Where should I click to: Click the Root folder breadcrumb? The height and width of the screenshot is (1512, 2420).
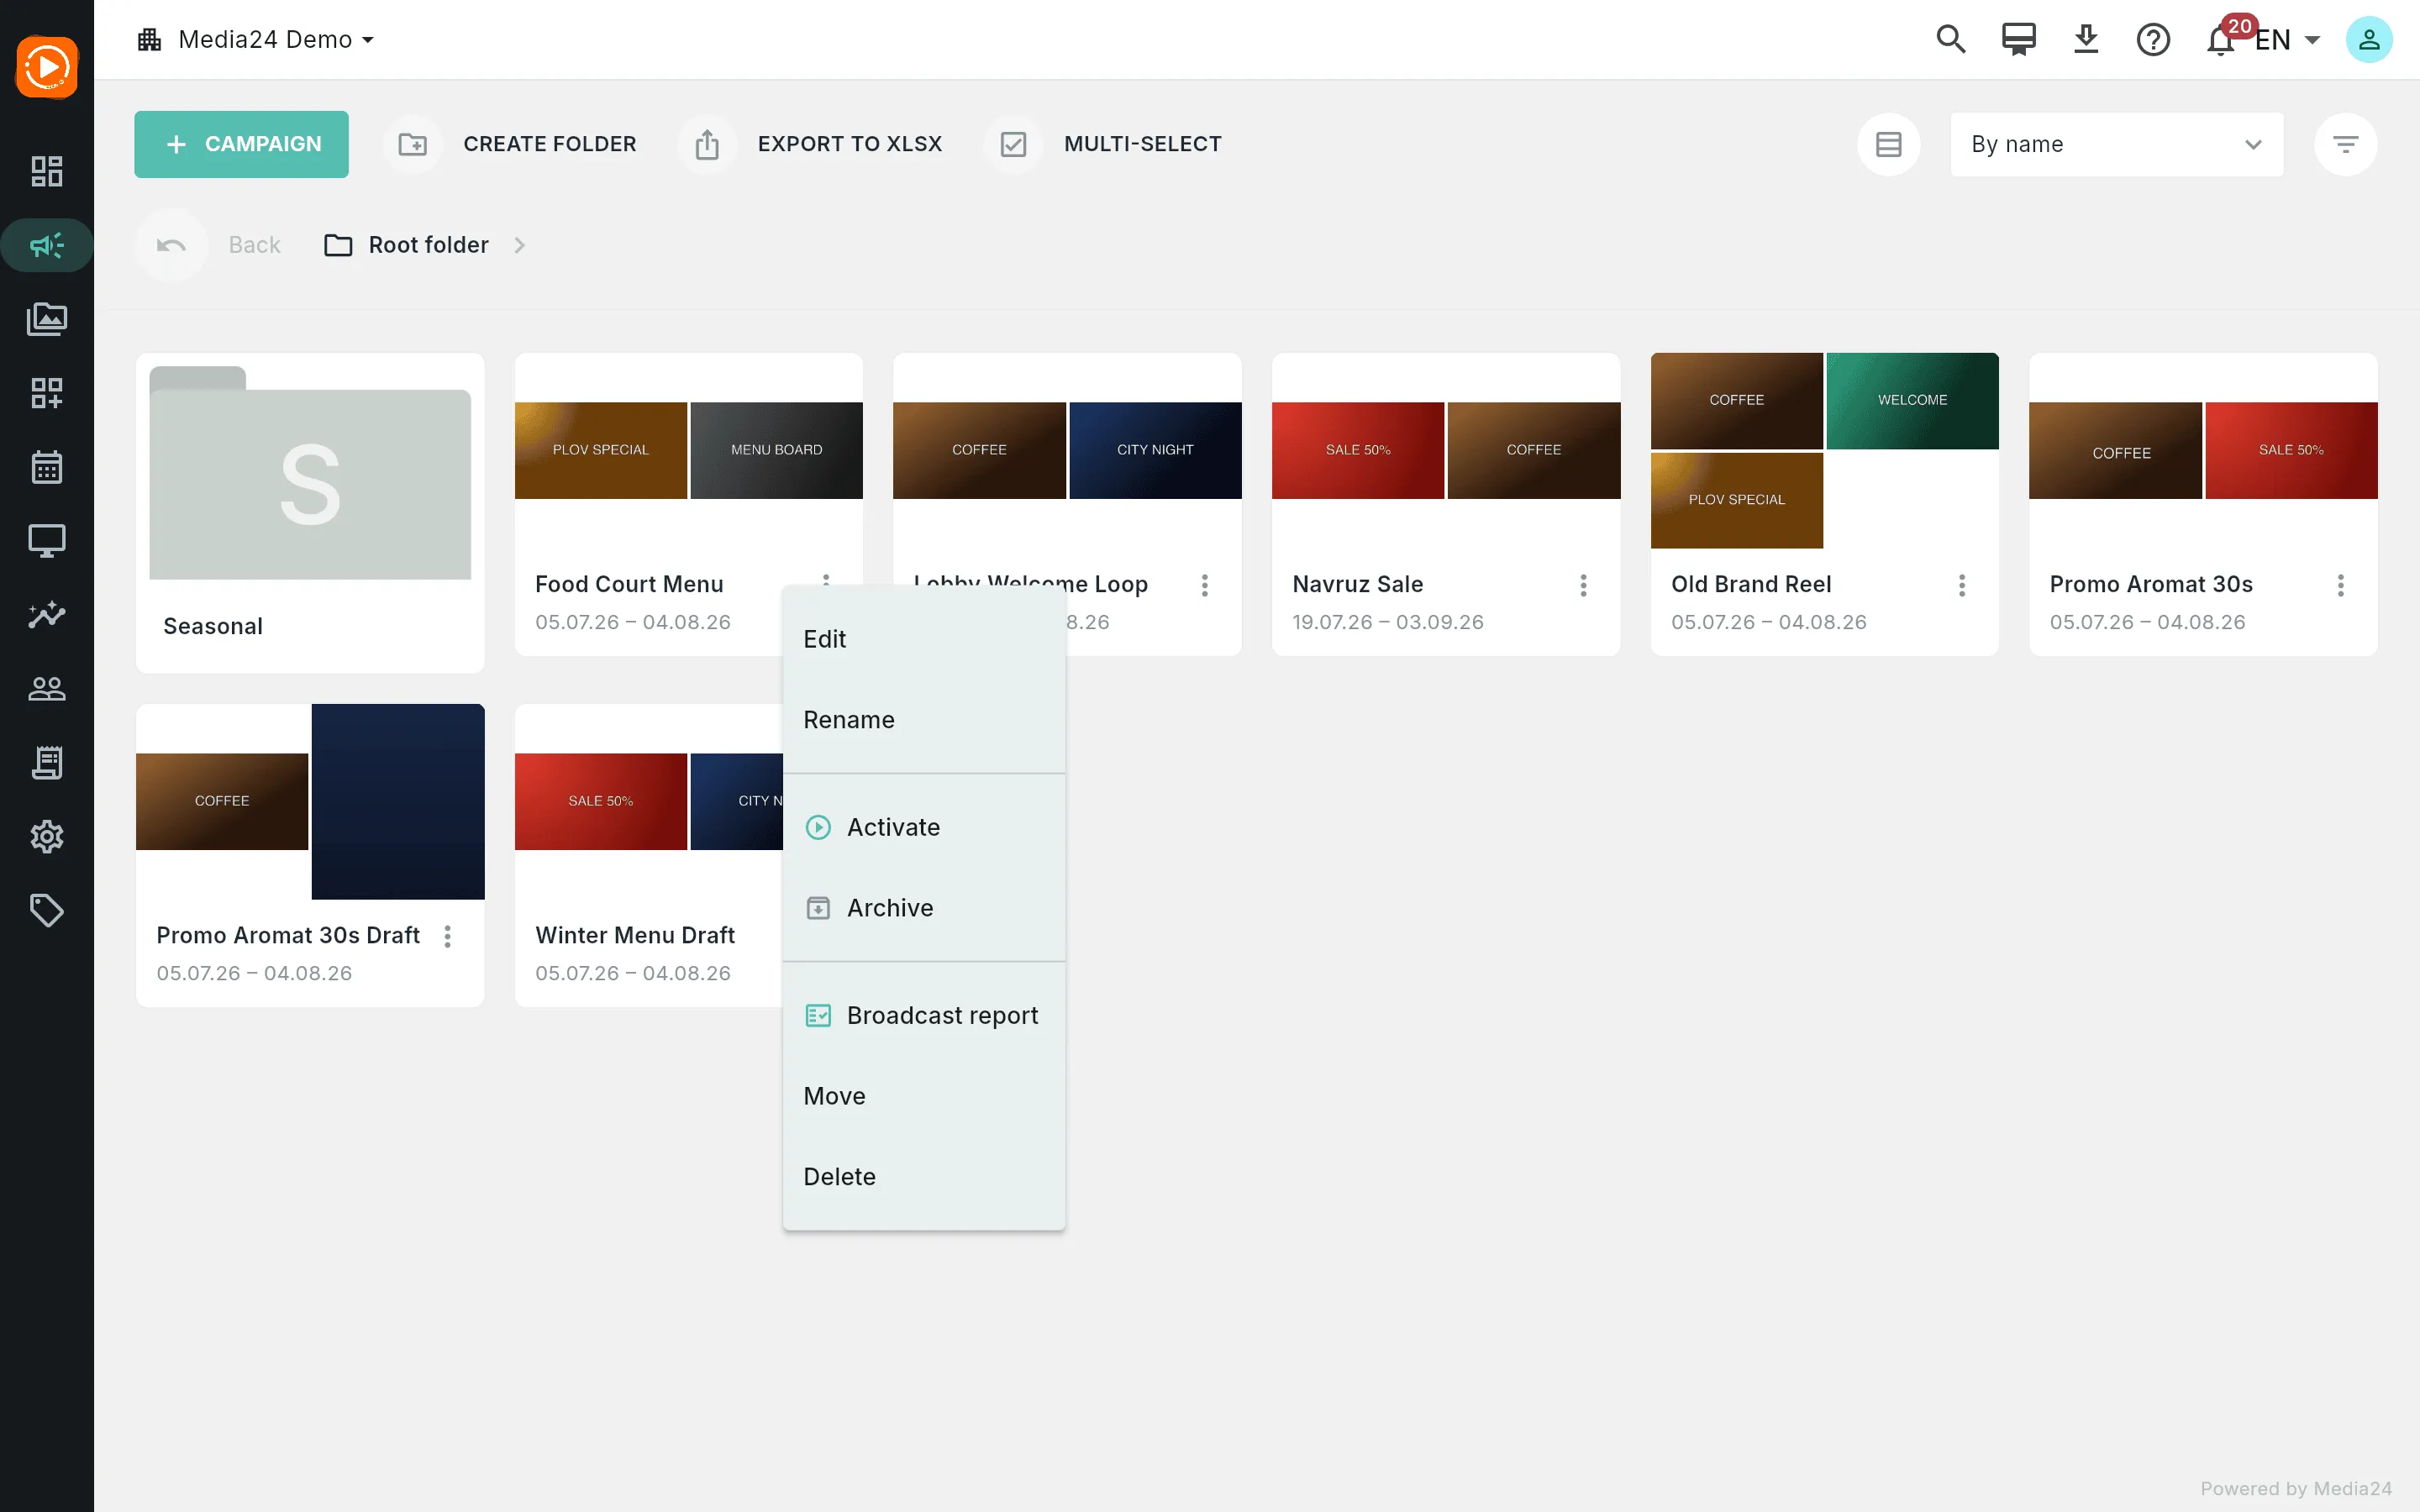tap(407, 245)
